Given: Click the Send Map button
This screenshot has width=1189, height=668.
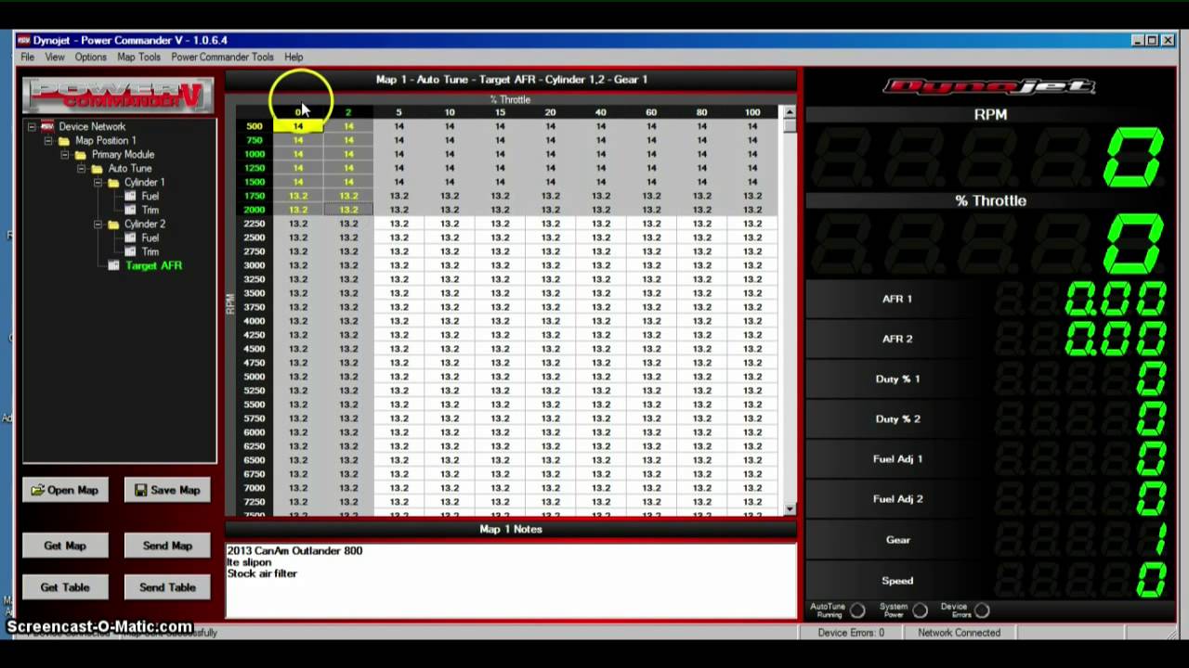Looking at the screenshot, I should [x=167, y=546].
